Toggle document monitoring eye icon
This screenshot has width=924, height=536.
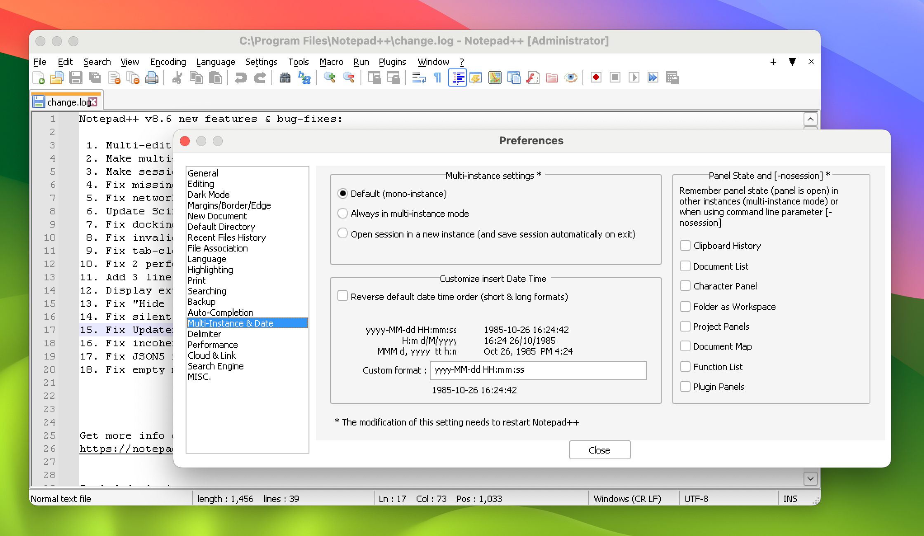pos(571,78)
